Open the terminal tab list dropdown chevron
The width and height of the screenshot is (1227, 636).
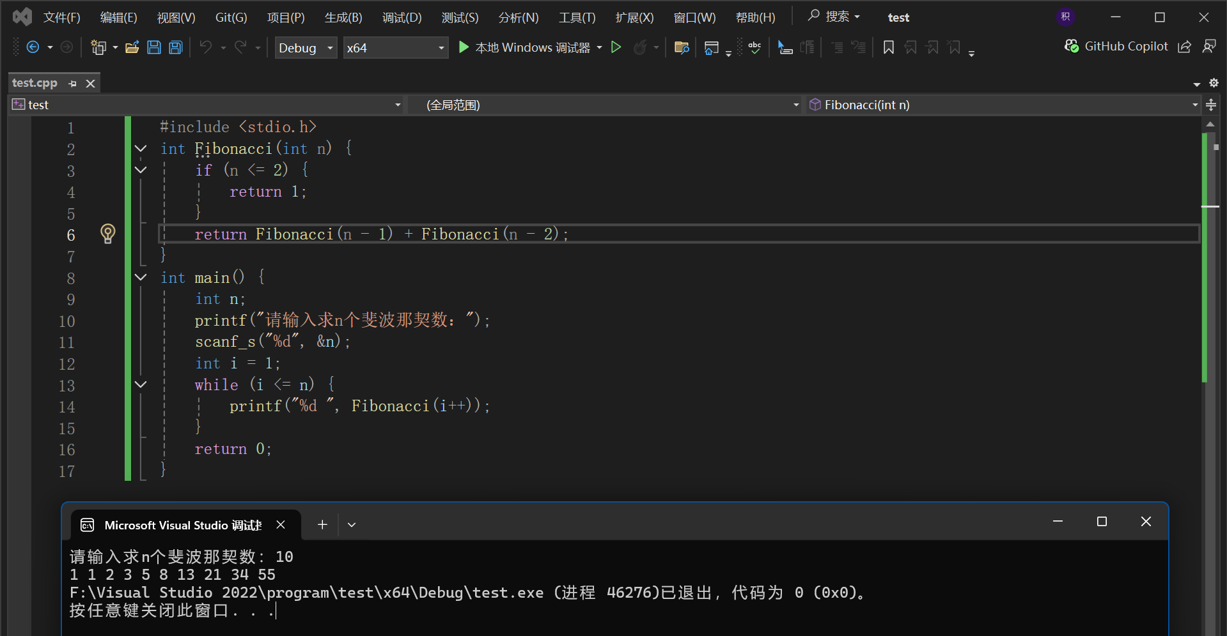click(x=352, y=525)
